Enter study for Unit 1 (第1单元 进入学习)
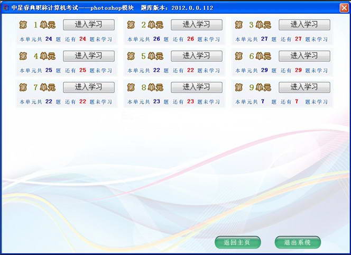Viewport: 351px width, 255px height. 88,25
